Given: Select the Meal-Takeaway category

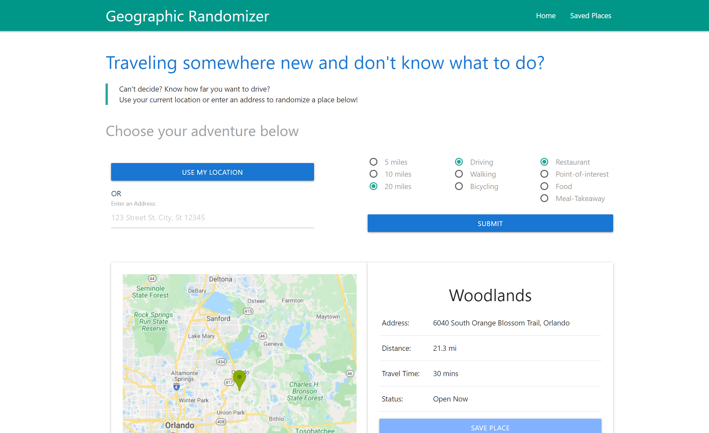Looking at the screenshot, I should point(544,198).
